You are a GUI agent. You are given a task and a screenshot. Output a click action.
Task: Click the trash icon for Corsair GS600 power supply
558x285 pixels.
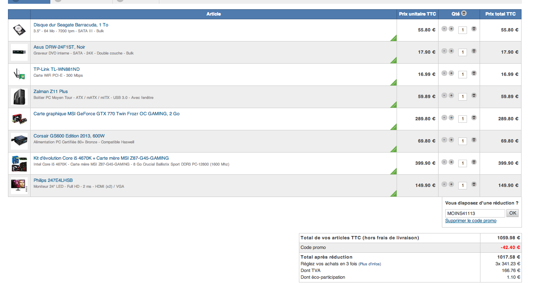click(x=474, y=140)
